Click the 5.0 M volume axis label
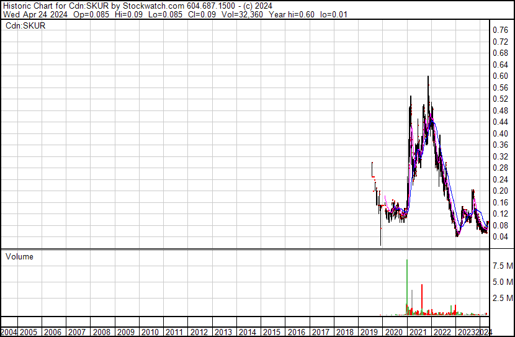This screenshot has width=515, height=337. (x=503, y=282)
